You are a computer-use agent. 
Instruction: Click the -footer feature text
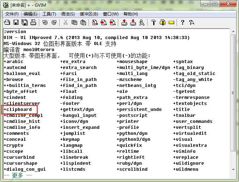[x=70, y=103]
